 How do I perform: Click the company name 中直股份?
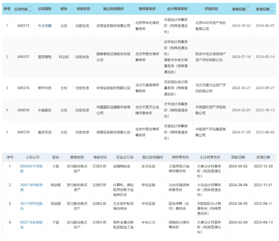[x=45, y=110]
